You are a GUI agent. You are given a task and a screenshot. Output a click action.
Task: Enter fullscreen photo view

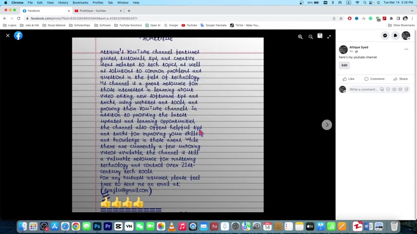[x=329, y=37]
